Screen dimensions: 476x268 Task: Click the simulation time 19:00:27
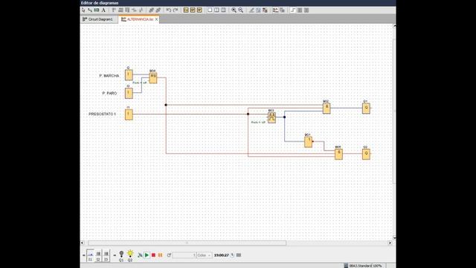[x=222, y=255]
